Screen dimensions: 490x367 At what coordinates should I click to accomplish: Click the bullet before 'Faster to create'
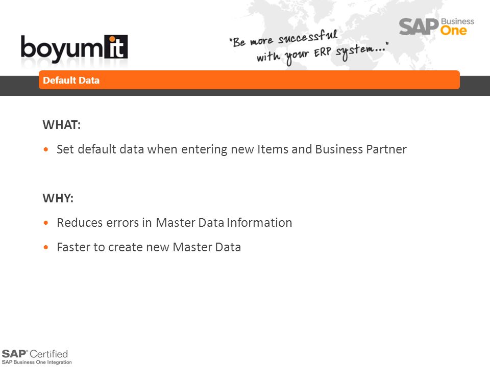tap(46, 248)
